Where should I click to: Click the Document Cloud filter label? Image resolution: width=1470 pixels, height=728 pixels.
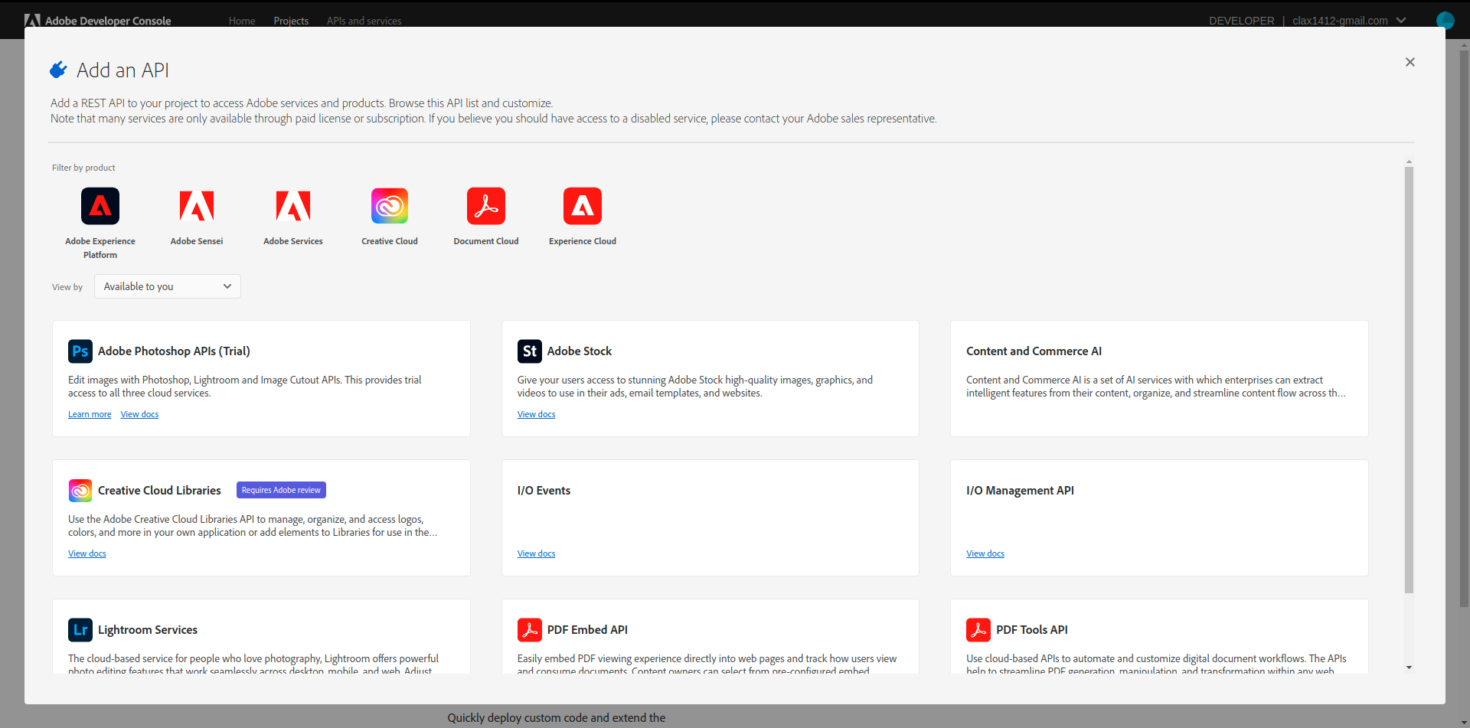(486, 241)
